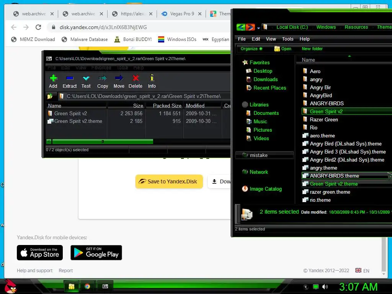Click the Move icon in 7-Zip
The image size is (392, 294).
tap(119, 78)
